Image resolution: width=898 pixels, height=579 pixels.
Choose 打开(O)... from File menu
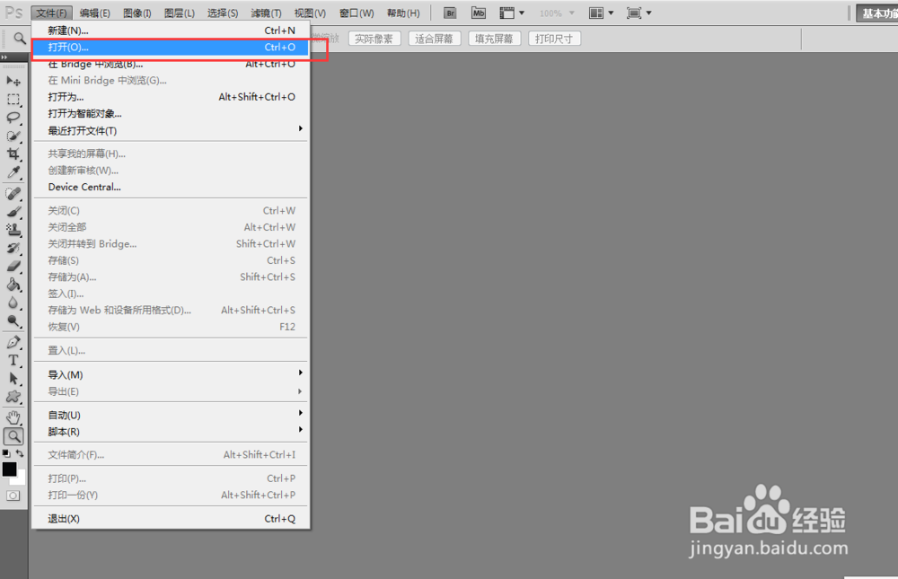(x=171, y=47)
